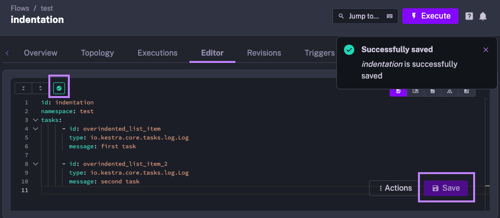Switch to source-only editor view
500x218 pixels.
[x=398, y=91]
